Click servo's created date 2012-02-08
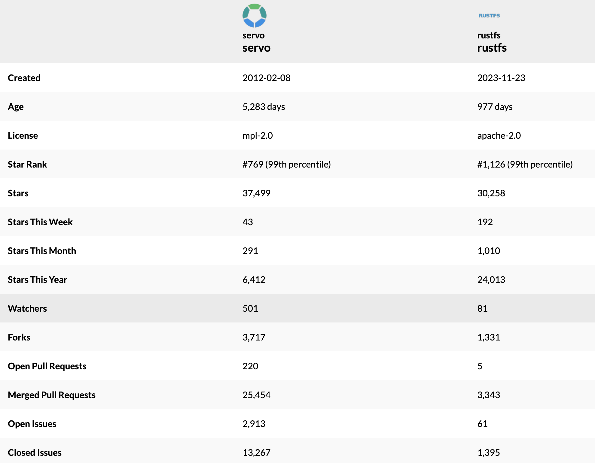 [267, 78]
